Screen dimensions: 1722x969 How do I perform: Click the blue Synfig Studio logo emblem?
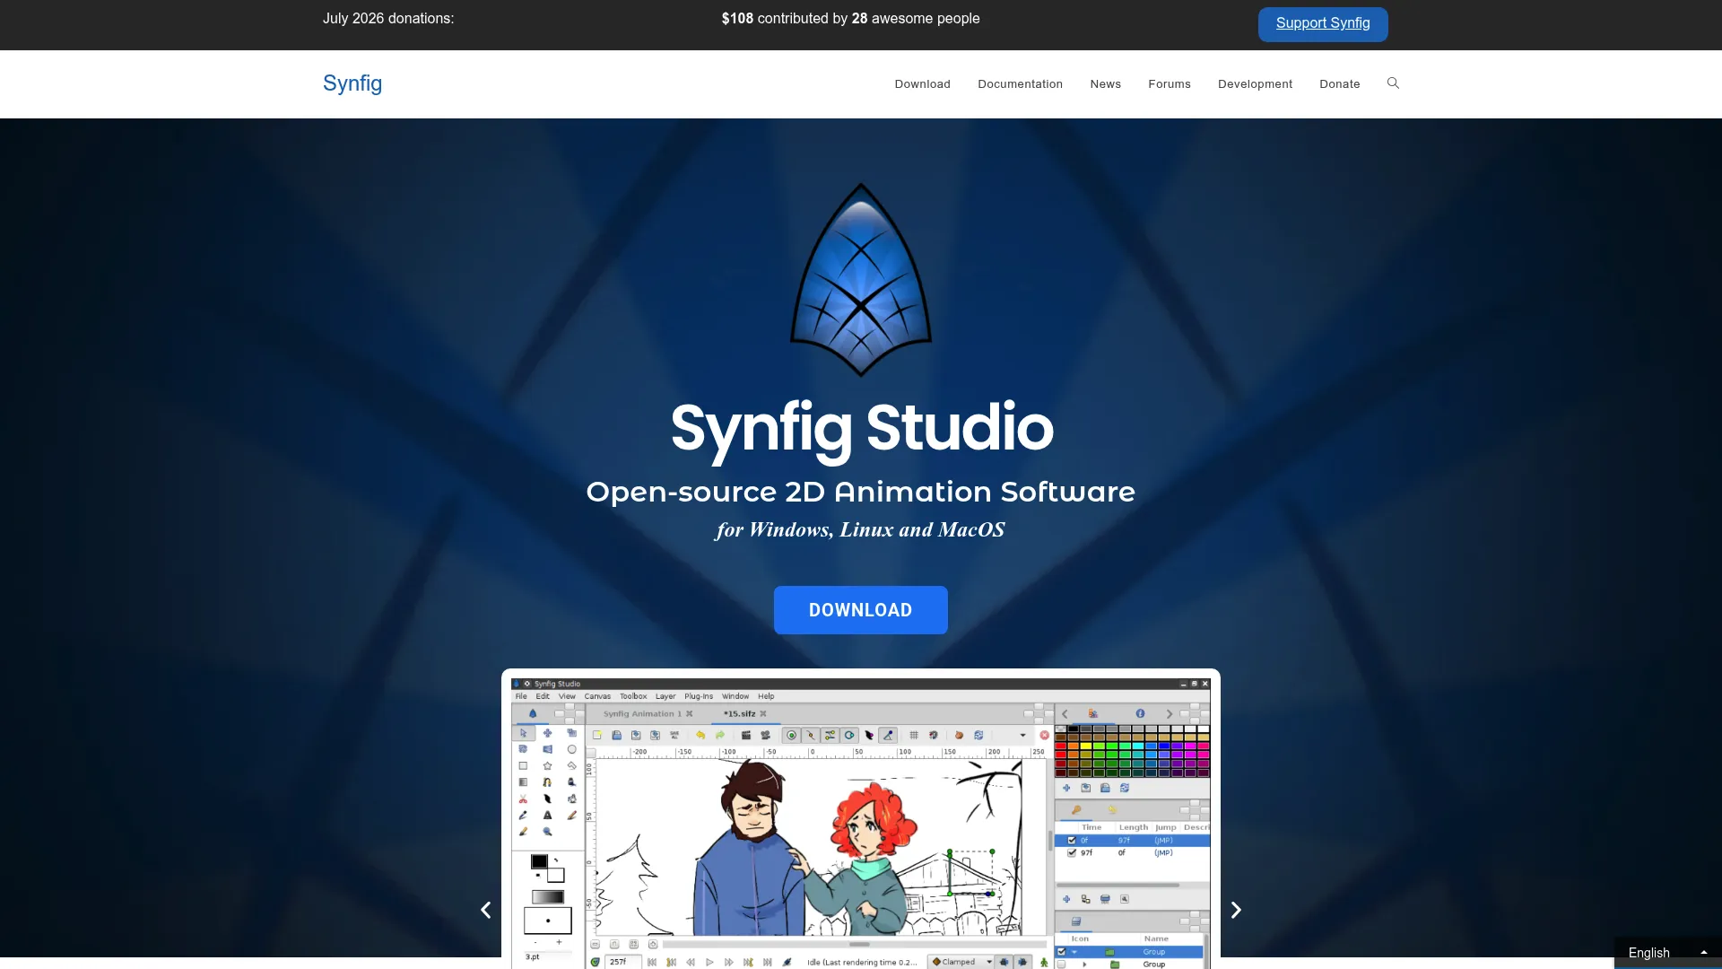click(x=861, y=280)
